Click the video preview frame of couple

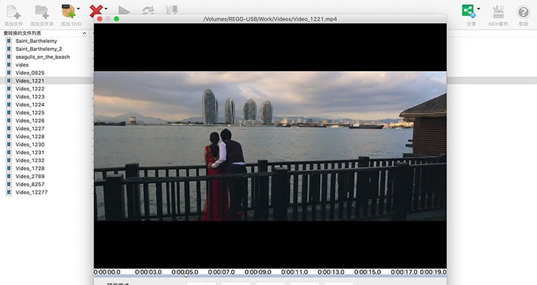(270, 146)
